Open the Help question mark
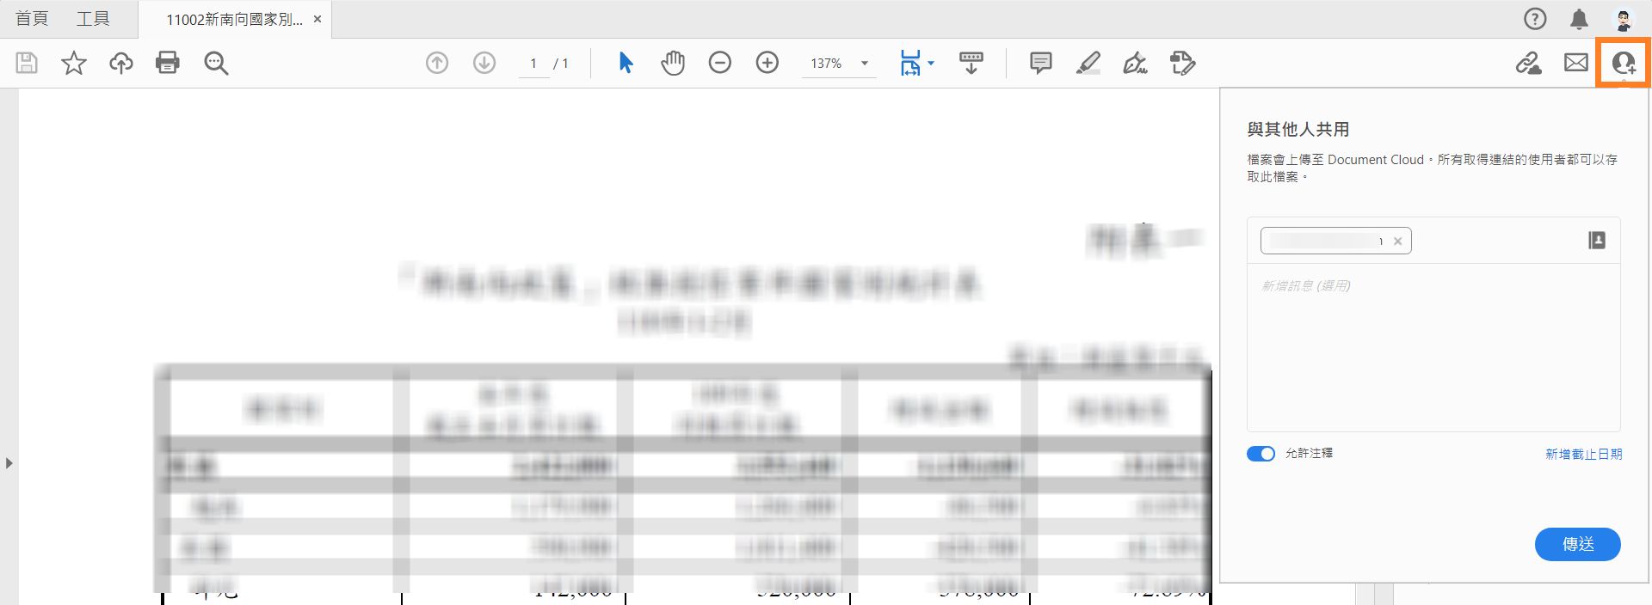This screenshot has width=1652, height=605. 1535,19
